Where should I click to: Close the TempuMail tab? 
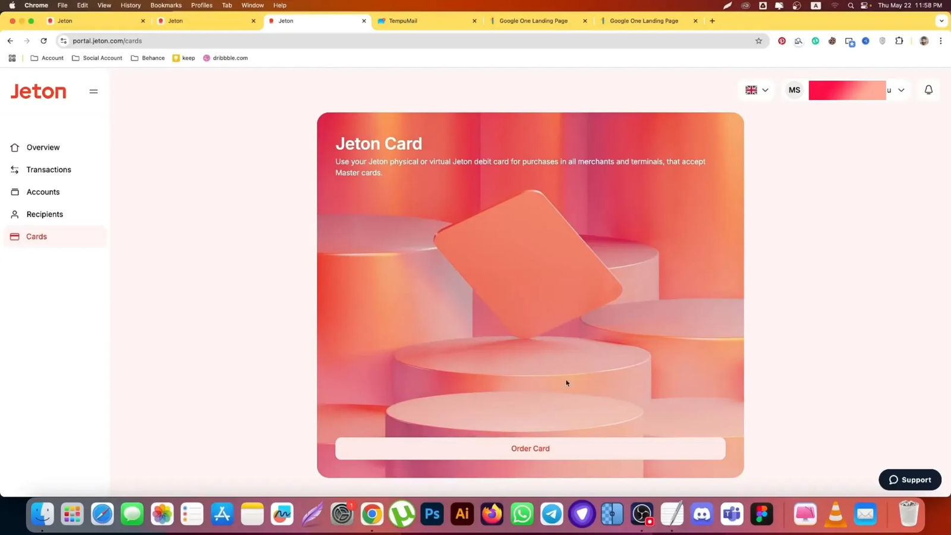(474, 21)
